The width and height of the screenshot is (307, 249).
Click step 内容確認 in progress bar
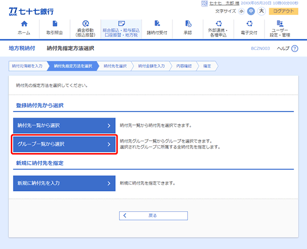184,66
